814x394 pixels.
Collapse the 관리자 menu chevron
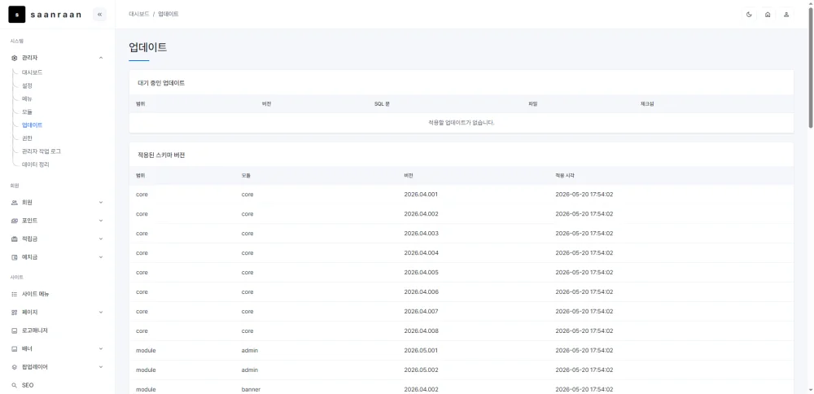pyautogui.click(x=101, y=58)
